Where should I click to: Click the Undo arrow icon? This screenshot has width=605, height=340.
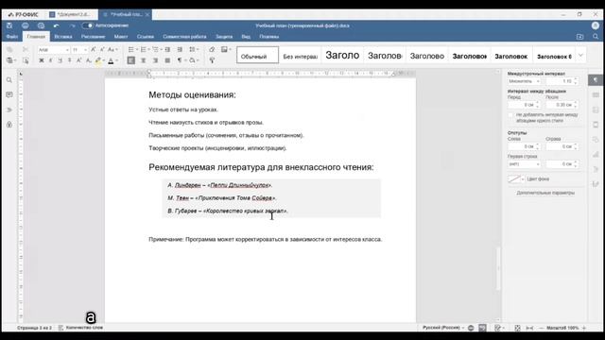[57, 25]
